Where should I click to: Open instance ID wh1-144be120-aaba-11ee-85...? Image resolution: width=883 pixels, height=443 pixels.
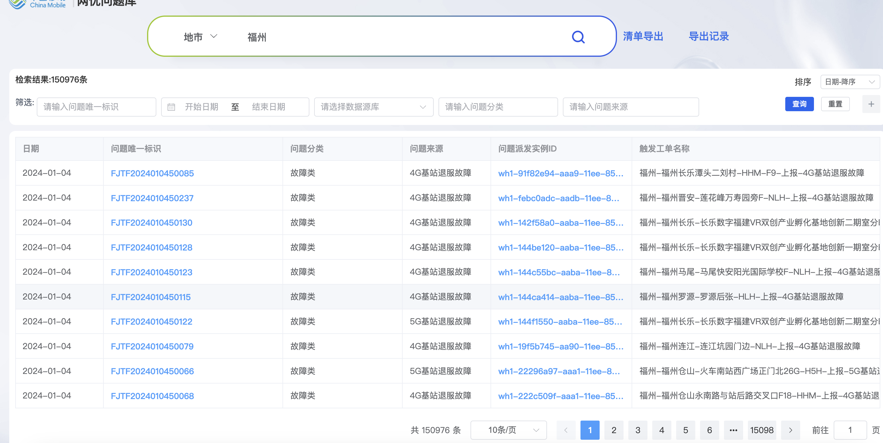pos(561,248)
